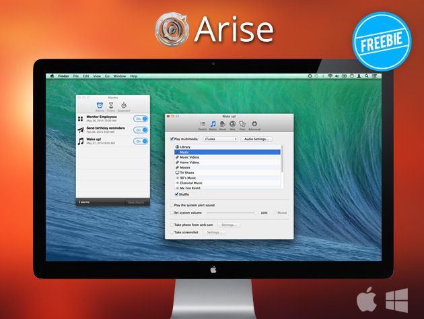Uncheck the Play multimedia checkbox
424x319 pixels.
tap(171, 139)
